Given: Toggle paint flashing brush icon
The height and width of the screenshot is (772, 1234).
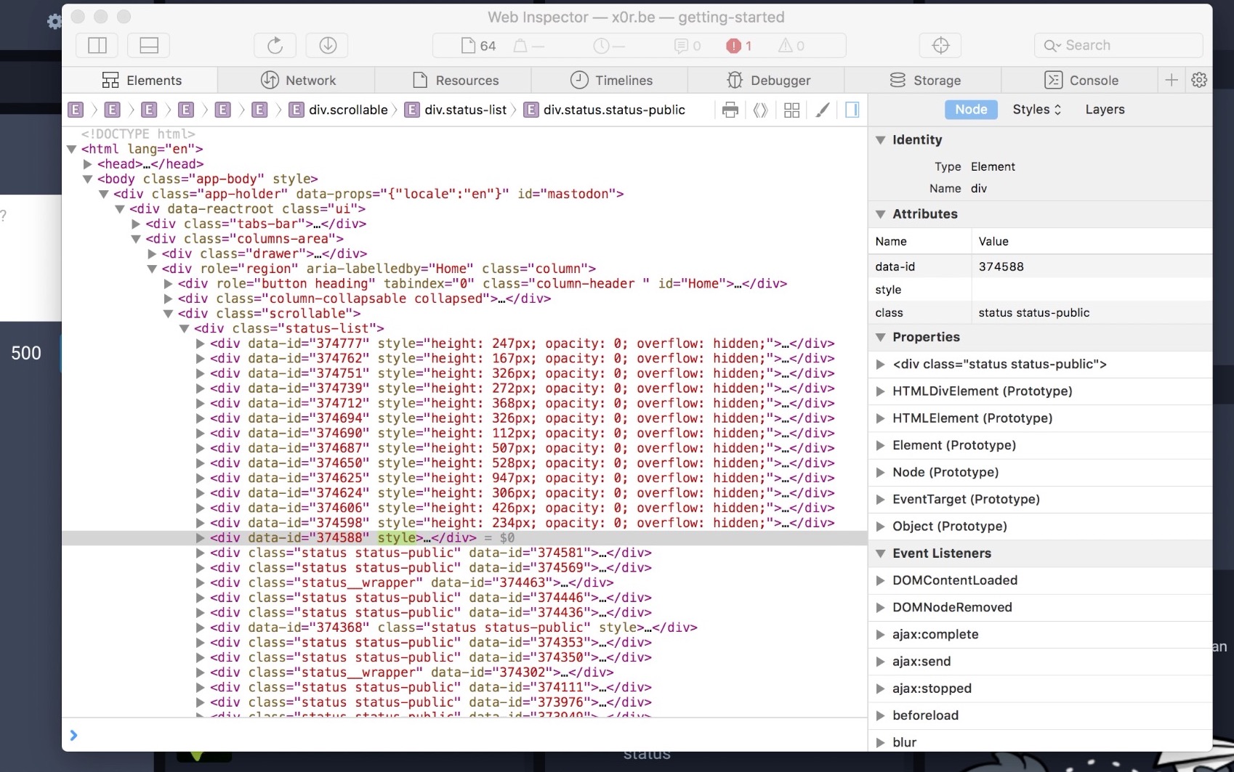Looking at the screenshot, I should (x=822, y=110).
